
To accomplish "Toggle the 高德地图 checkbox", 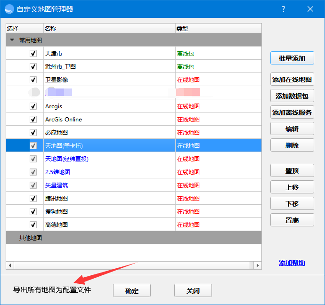I will [33, 225].
